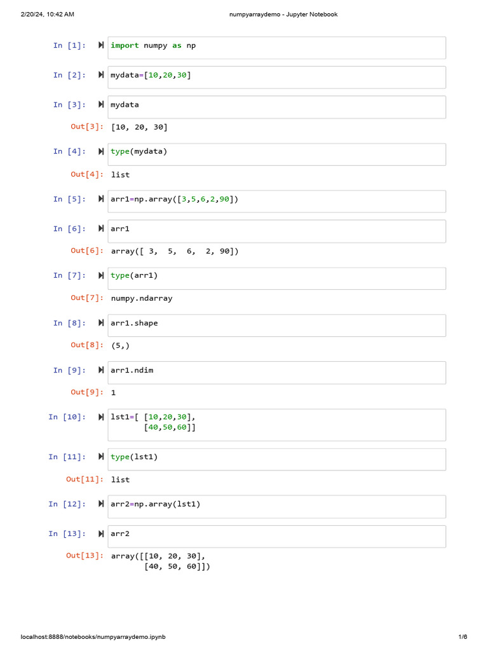The image size is (488, 651).
Task: Focus the code cell containing only 'arr1'
Action: [277, 231]
